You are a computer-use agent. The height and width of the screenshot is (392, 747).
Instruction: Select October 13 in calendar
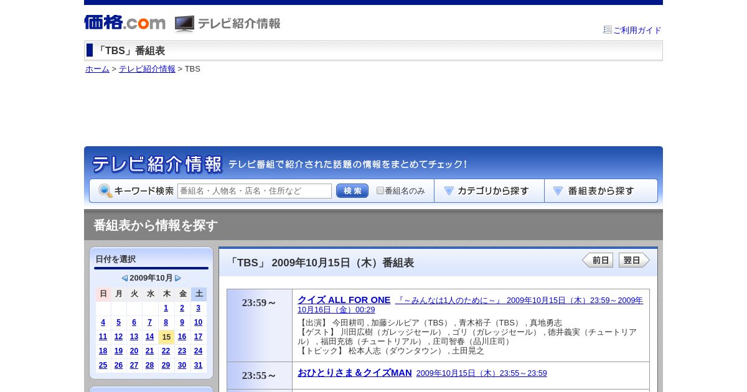coord(134,337)
